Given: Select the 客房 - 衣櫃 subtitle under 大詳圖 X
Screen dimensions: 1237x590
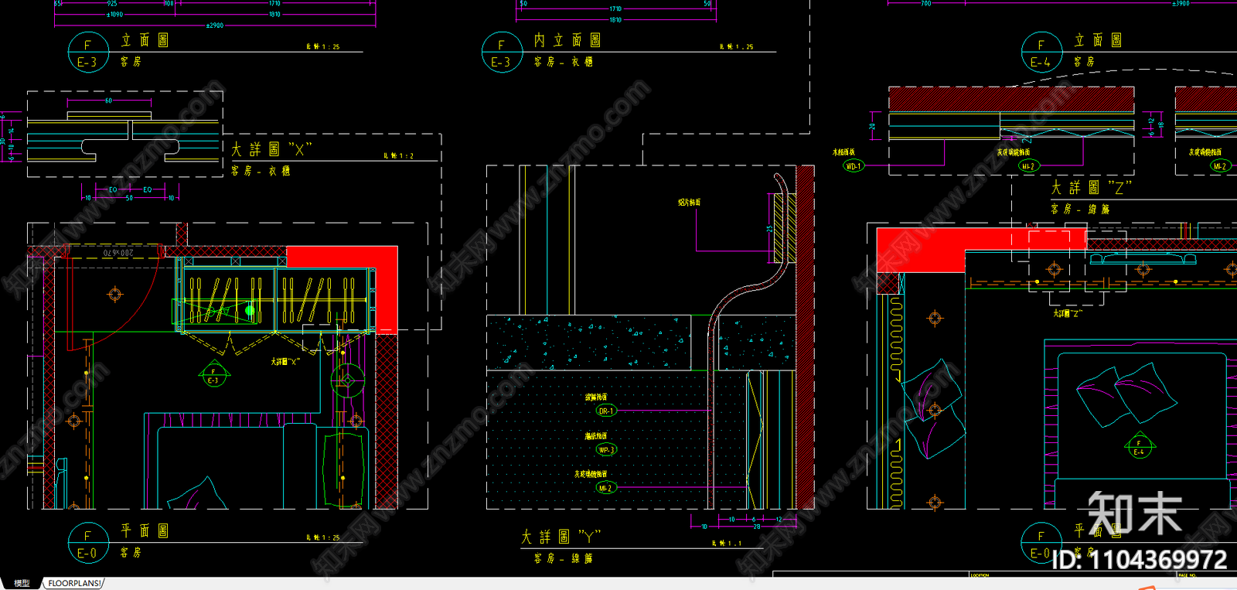Looking at the screenshot, I should click(x=261, y=171).
